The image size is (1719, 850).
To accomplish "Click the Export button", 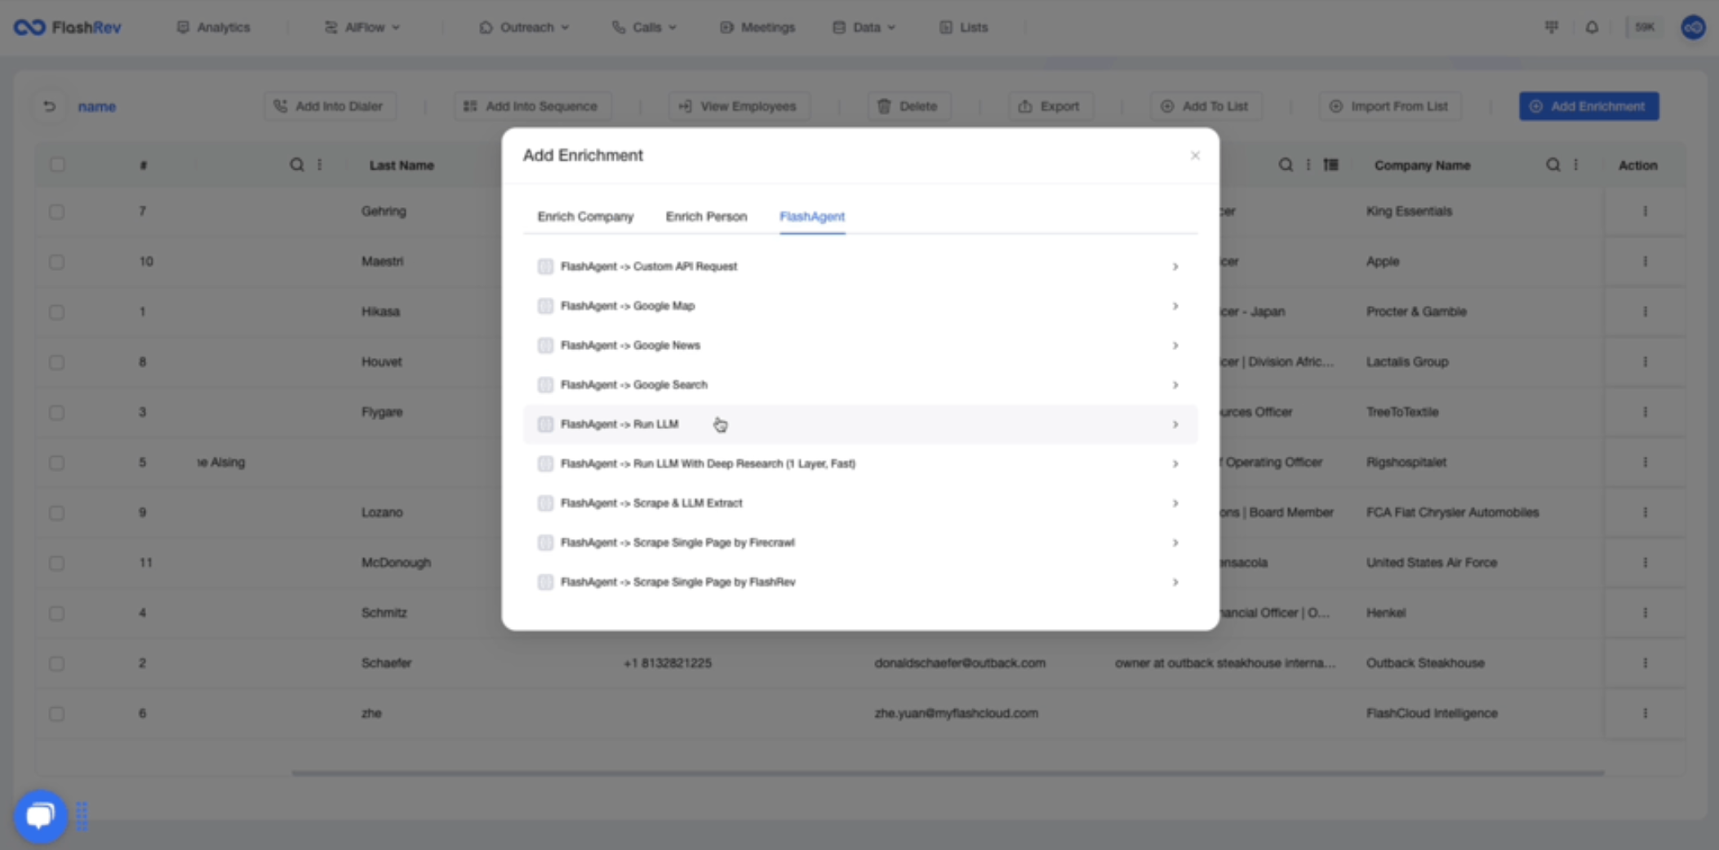I will 1050,106.
